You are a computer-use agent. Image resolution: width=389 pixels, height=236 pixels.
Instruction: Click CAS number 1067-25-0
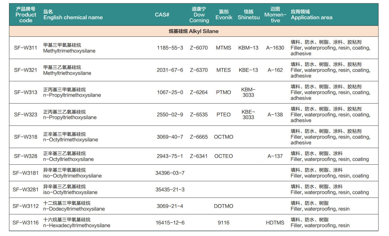(170, 92)
